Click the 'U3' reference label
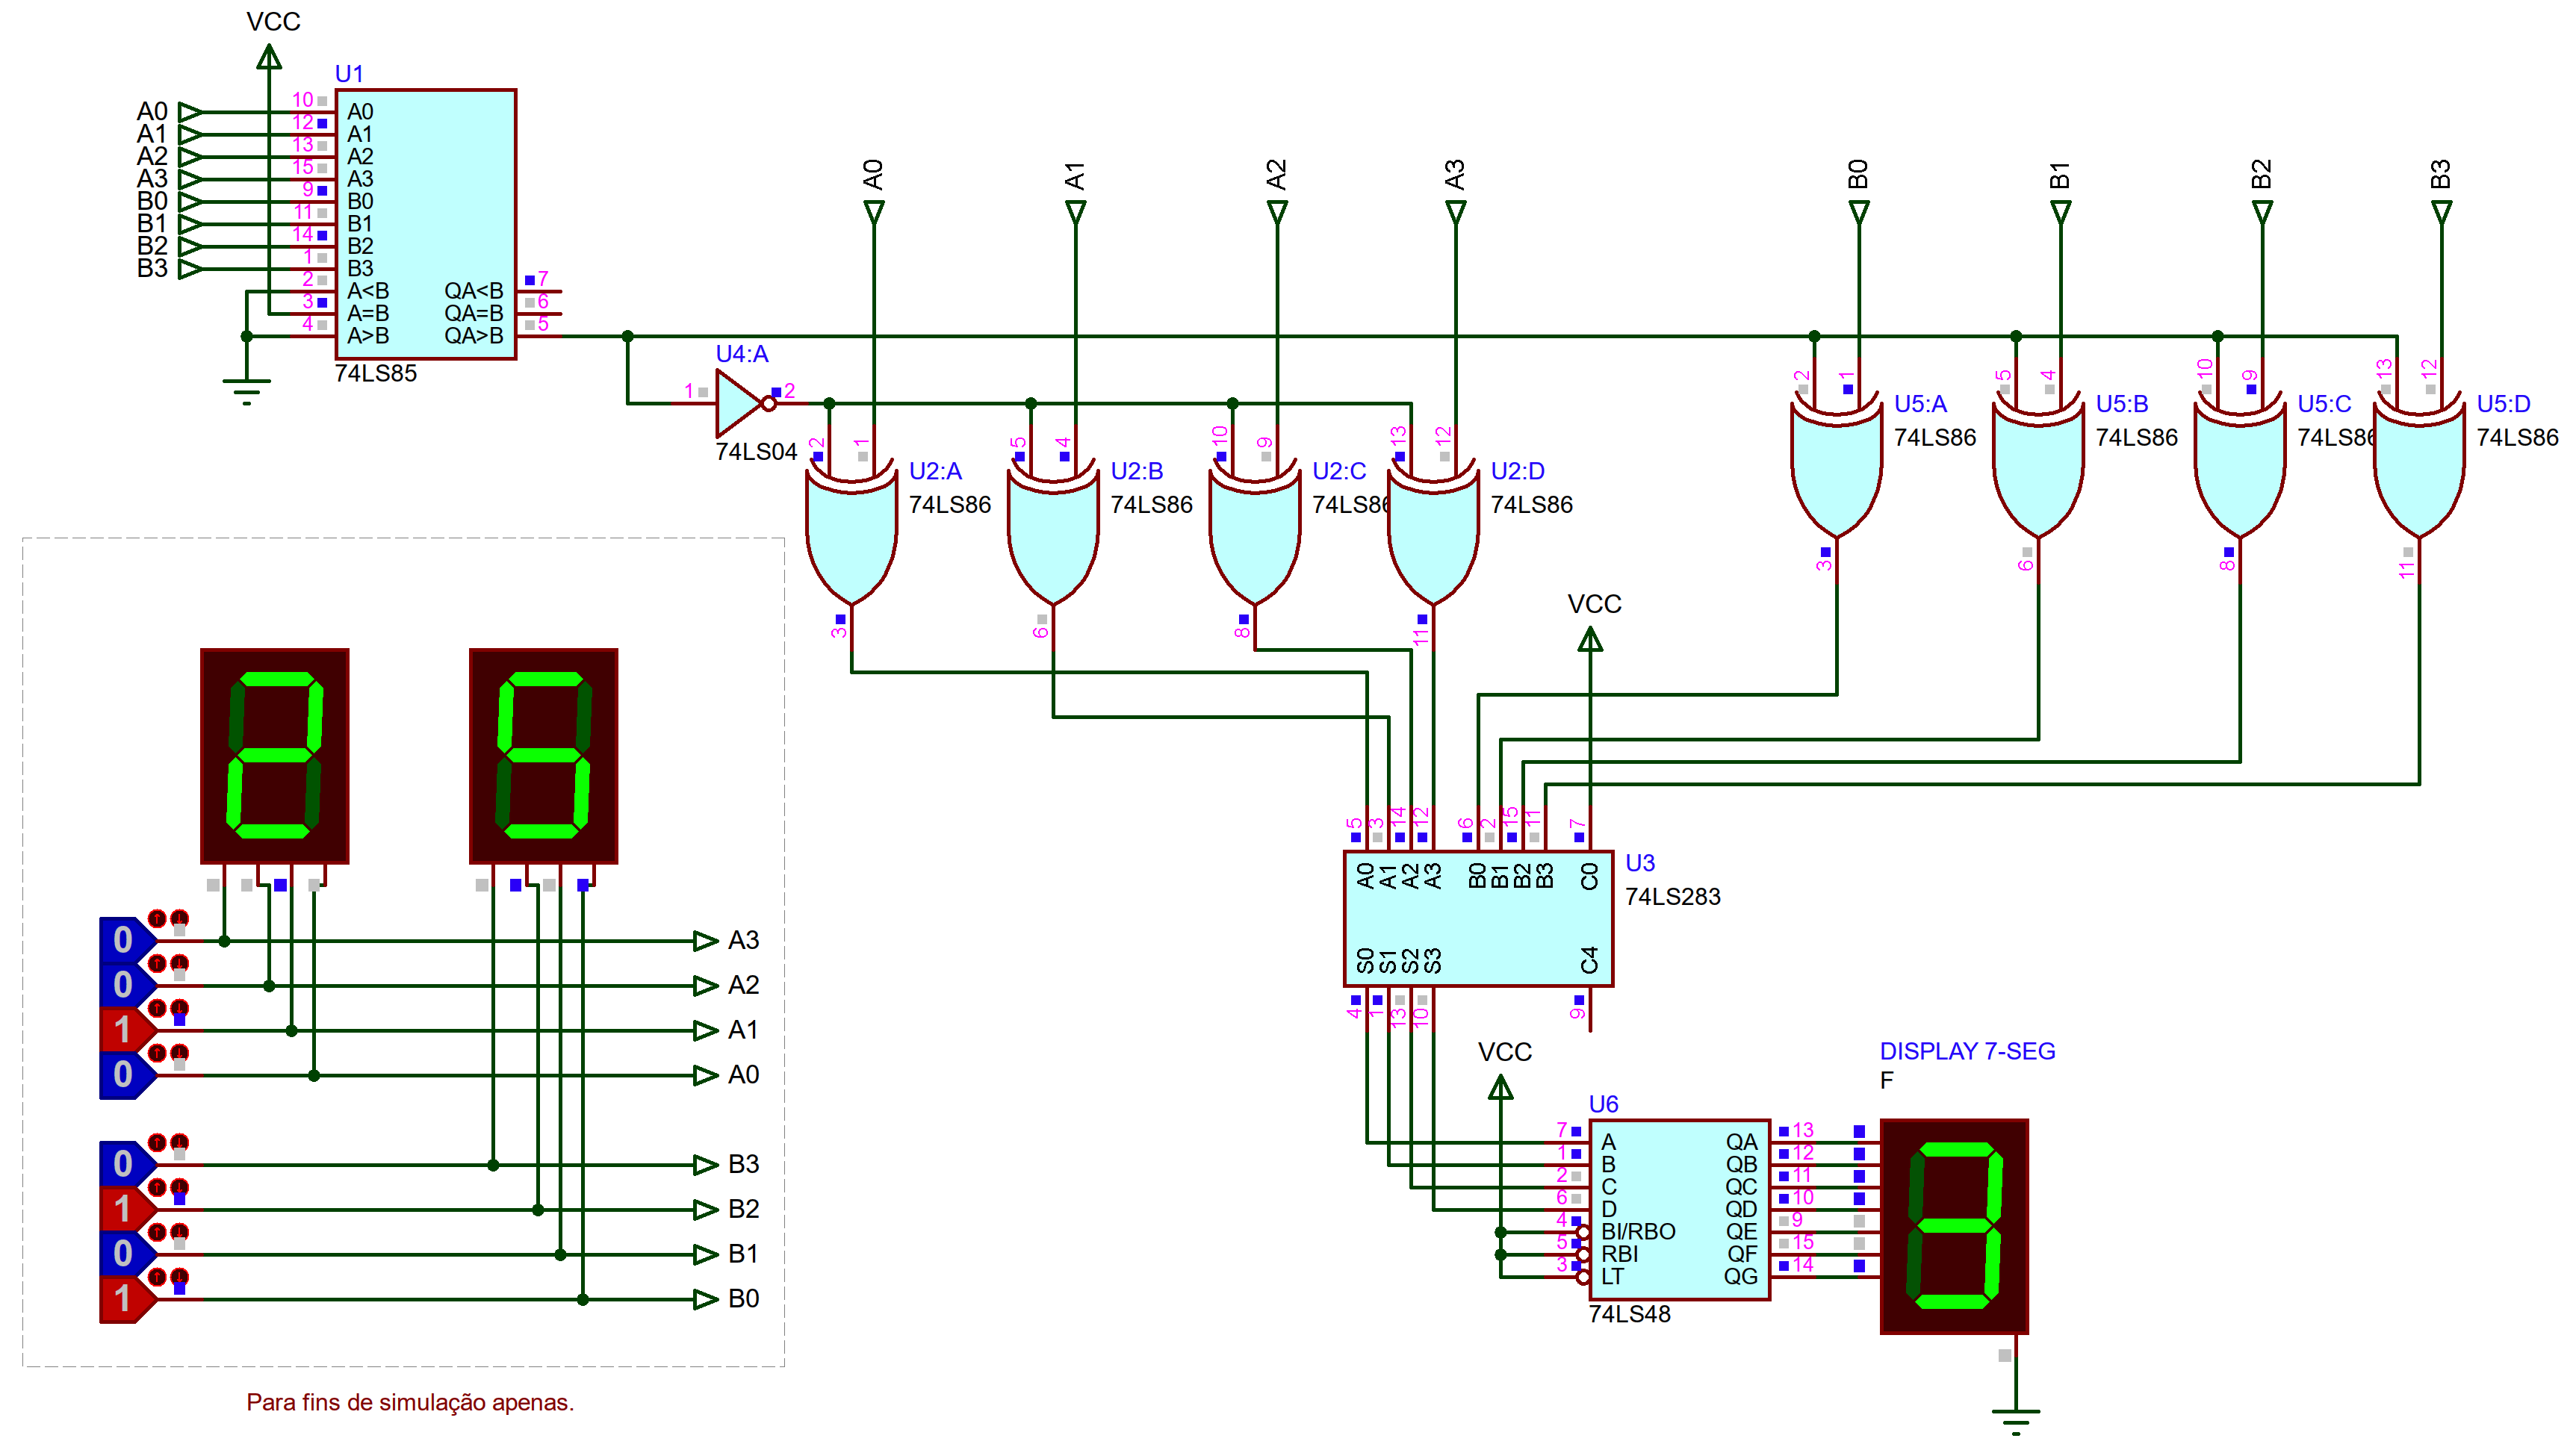The image size is (2576, 1456). (1640, 863)
